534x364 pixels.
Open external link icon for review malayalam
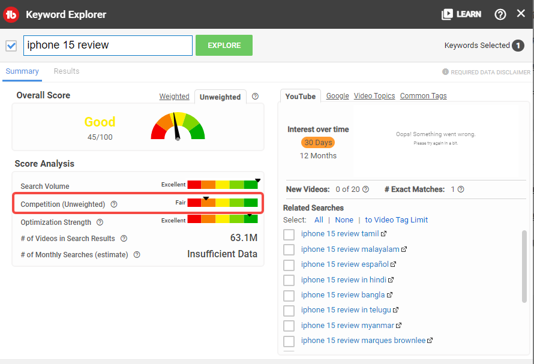(x=404, y=249)
